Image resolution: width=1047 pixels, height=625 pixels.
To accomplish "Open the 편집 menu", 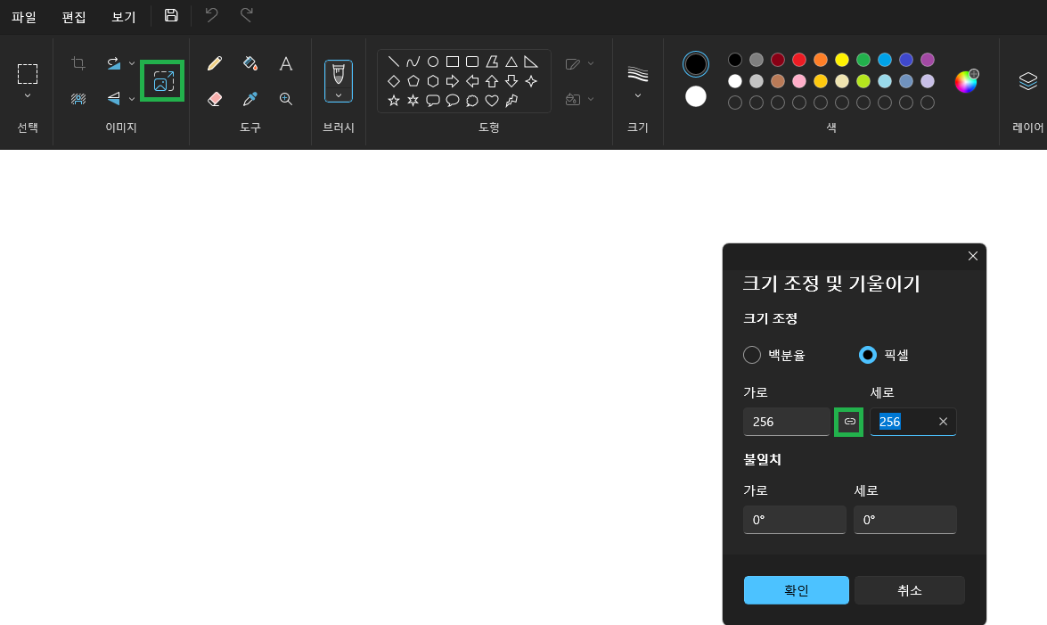I will (74, 17).
